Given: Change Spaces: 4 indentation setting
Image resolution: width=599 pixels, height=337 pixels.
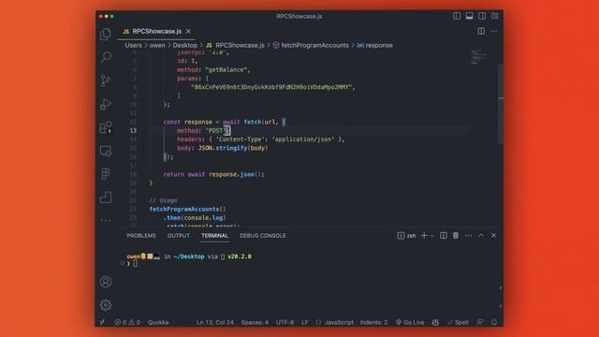Looking at the screenshot, I should pyautogui.click(x=255, y=322).
